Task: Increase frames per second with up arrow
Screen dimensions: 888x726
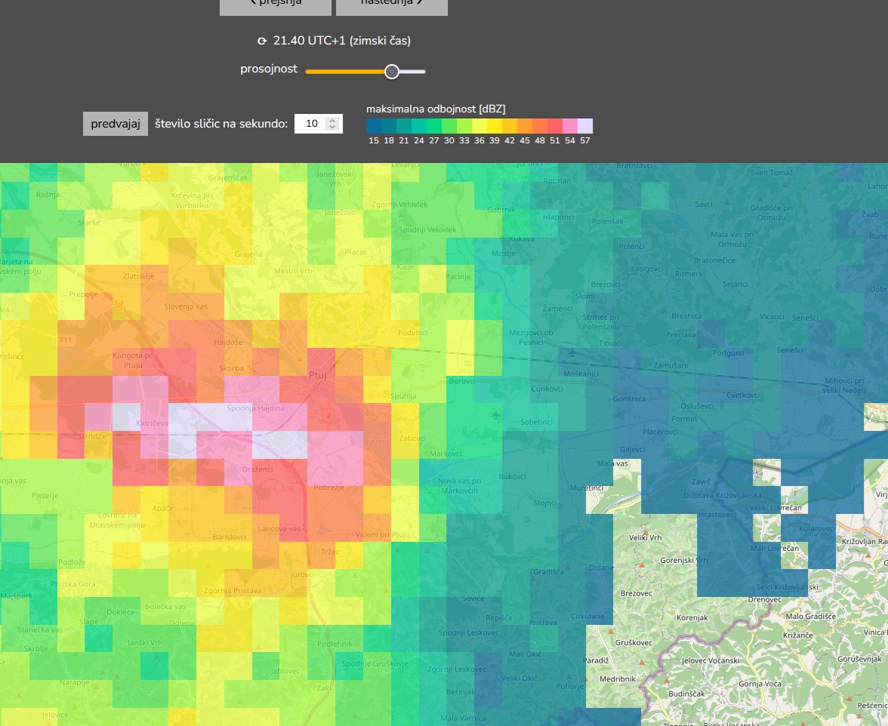Action: (332, 120)
